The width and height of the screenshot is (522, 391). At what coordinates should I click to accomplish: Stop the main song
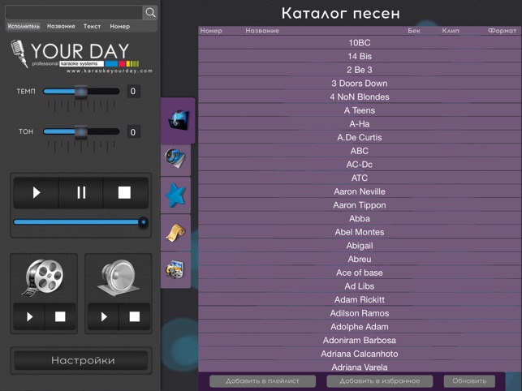pos(125,192)
